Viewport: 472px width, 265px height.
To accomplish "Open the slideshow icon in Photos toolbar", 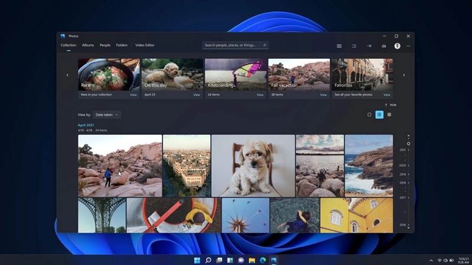I will (x=339, y=46).
